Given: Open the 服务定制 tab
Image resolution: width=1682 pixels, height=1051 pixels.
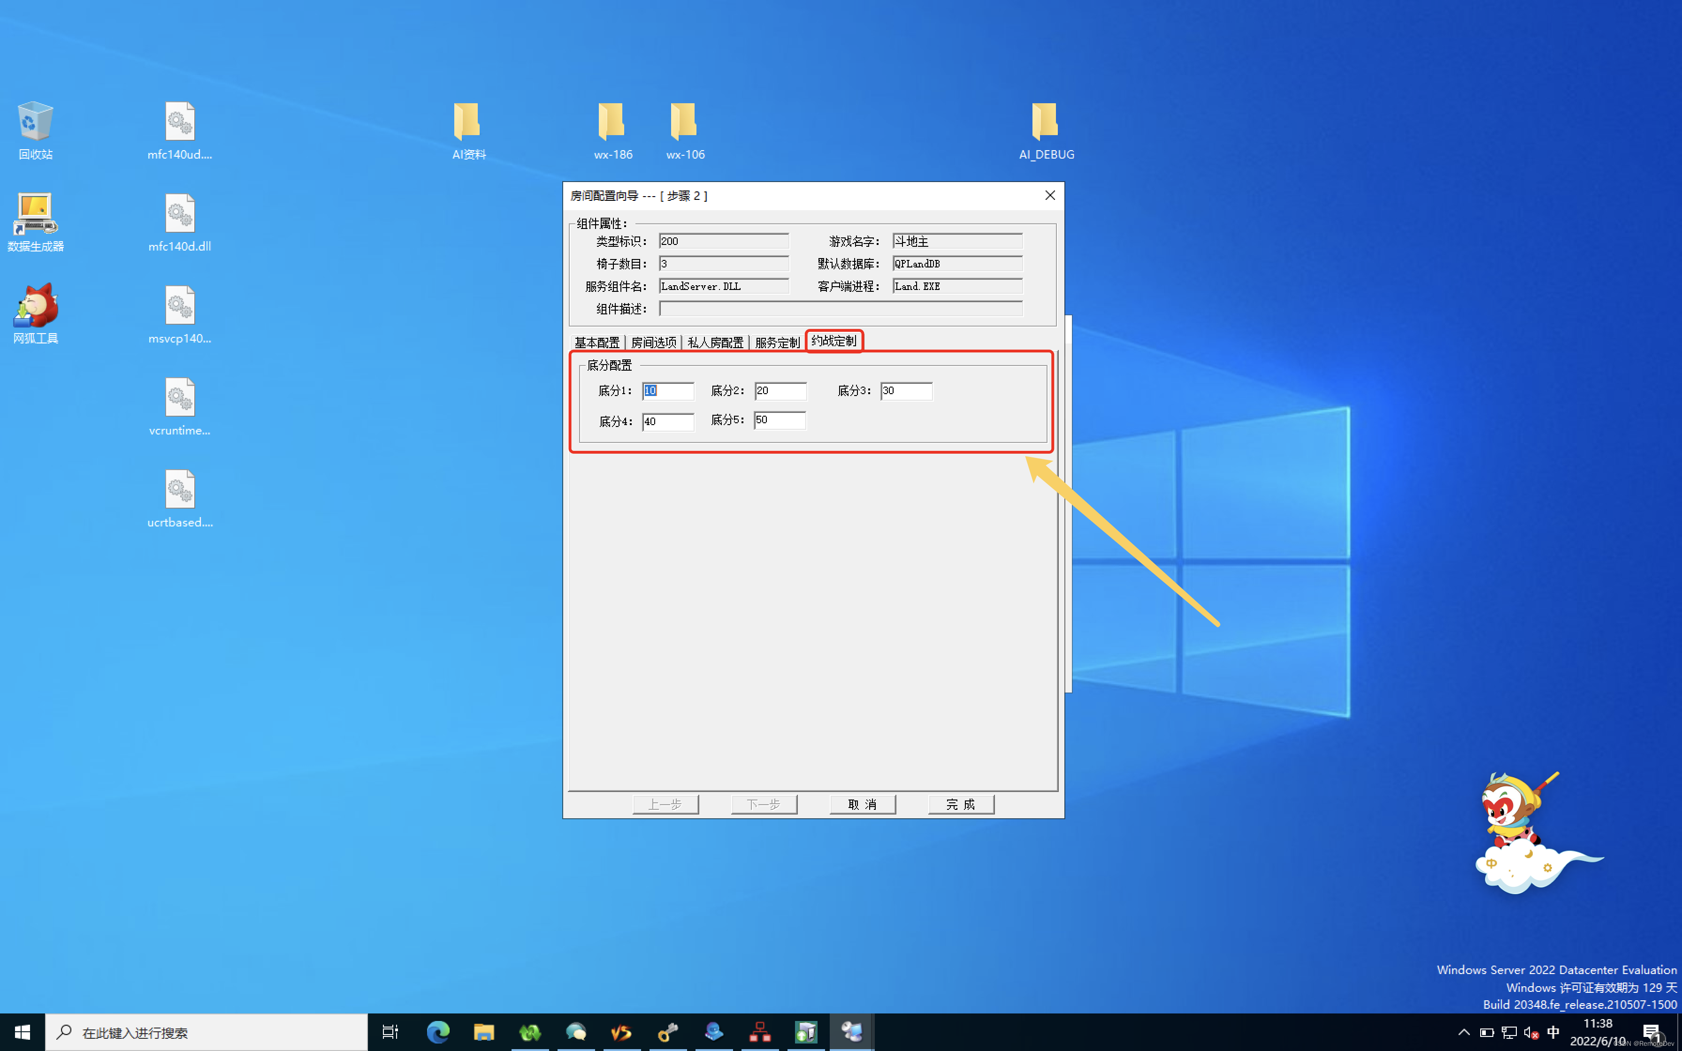Looking at the screenshot, I should (x=777, y=343).
